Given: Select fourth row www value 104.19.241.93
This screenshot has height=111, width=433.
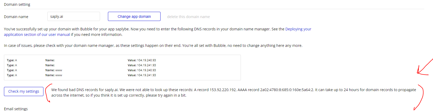Looking at the screenshot, I should [x=146, y=75].
